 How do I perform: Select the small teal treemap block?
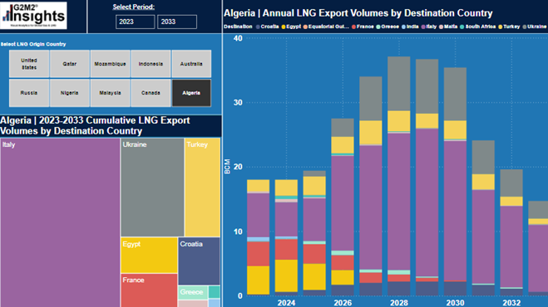[x=215, y=292]
